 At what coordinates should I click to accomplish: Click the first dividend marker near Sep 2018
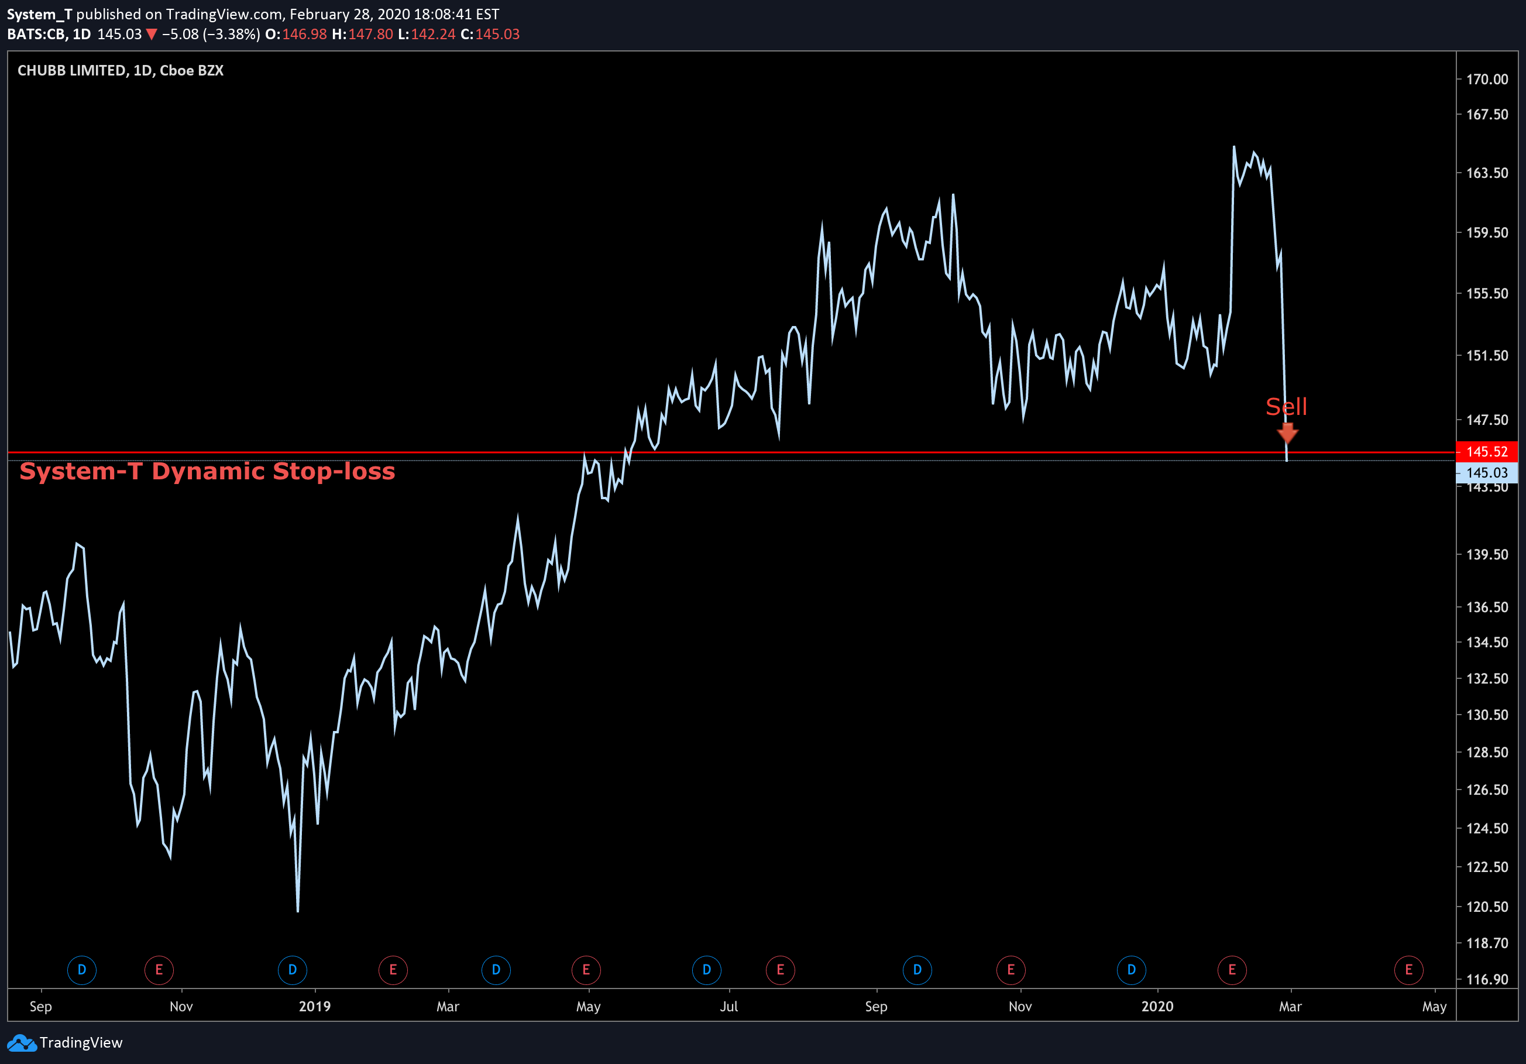(x=82, y=970)
